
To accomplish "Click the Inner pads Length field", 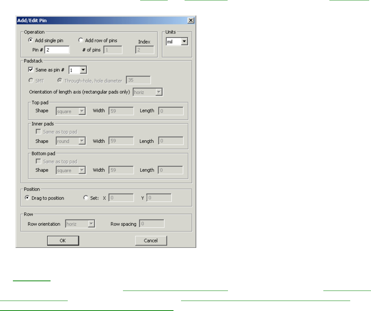I will (x=171, y=141).
